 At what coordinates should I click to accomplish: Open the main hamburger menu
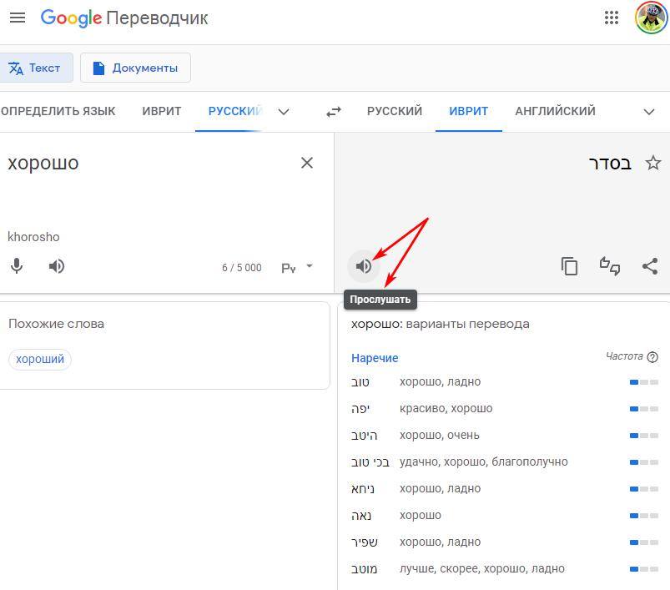coord(17,18)
